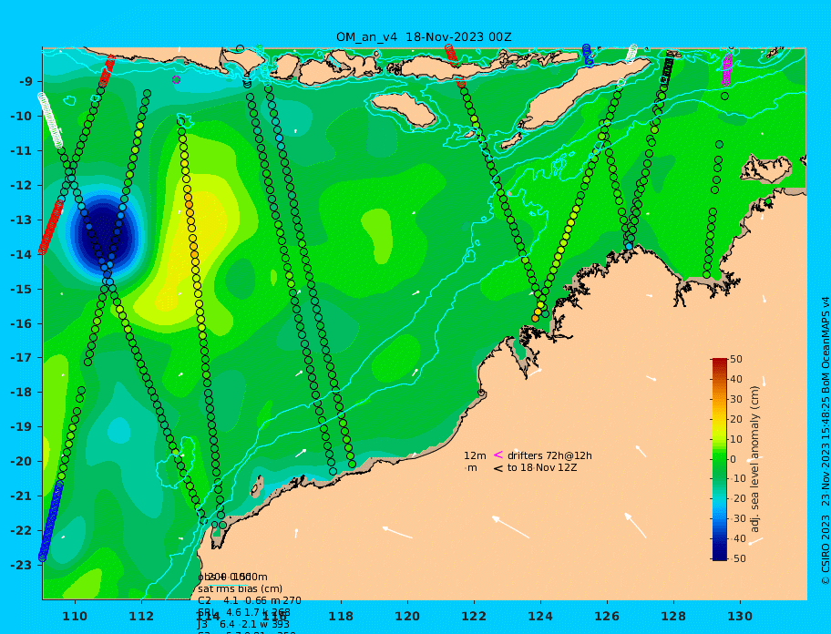Click the longitude axis label 122
The image size is (831, 634).
[x=475, y=616]
